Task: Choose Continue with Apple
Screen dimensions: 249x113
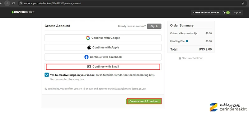Action: (103, 48)
